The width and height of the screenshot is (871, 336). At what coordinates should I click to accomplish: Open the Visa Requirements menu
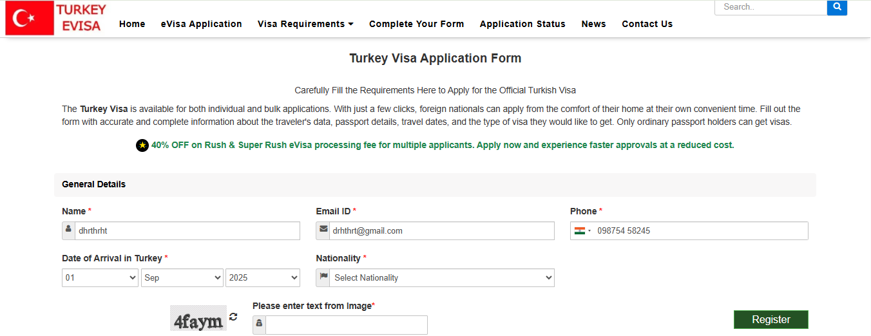pos(305,24)
